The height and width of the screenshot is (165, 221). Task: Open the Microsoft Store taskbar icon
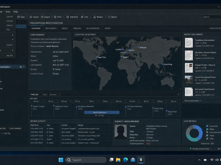point(133,160)
